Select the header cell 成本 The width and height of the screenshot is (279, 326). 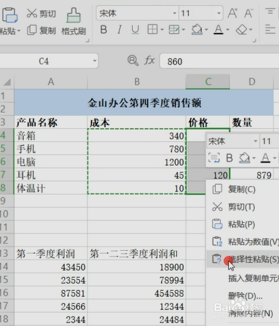point(137,122)
